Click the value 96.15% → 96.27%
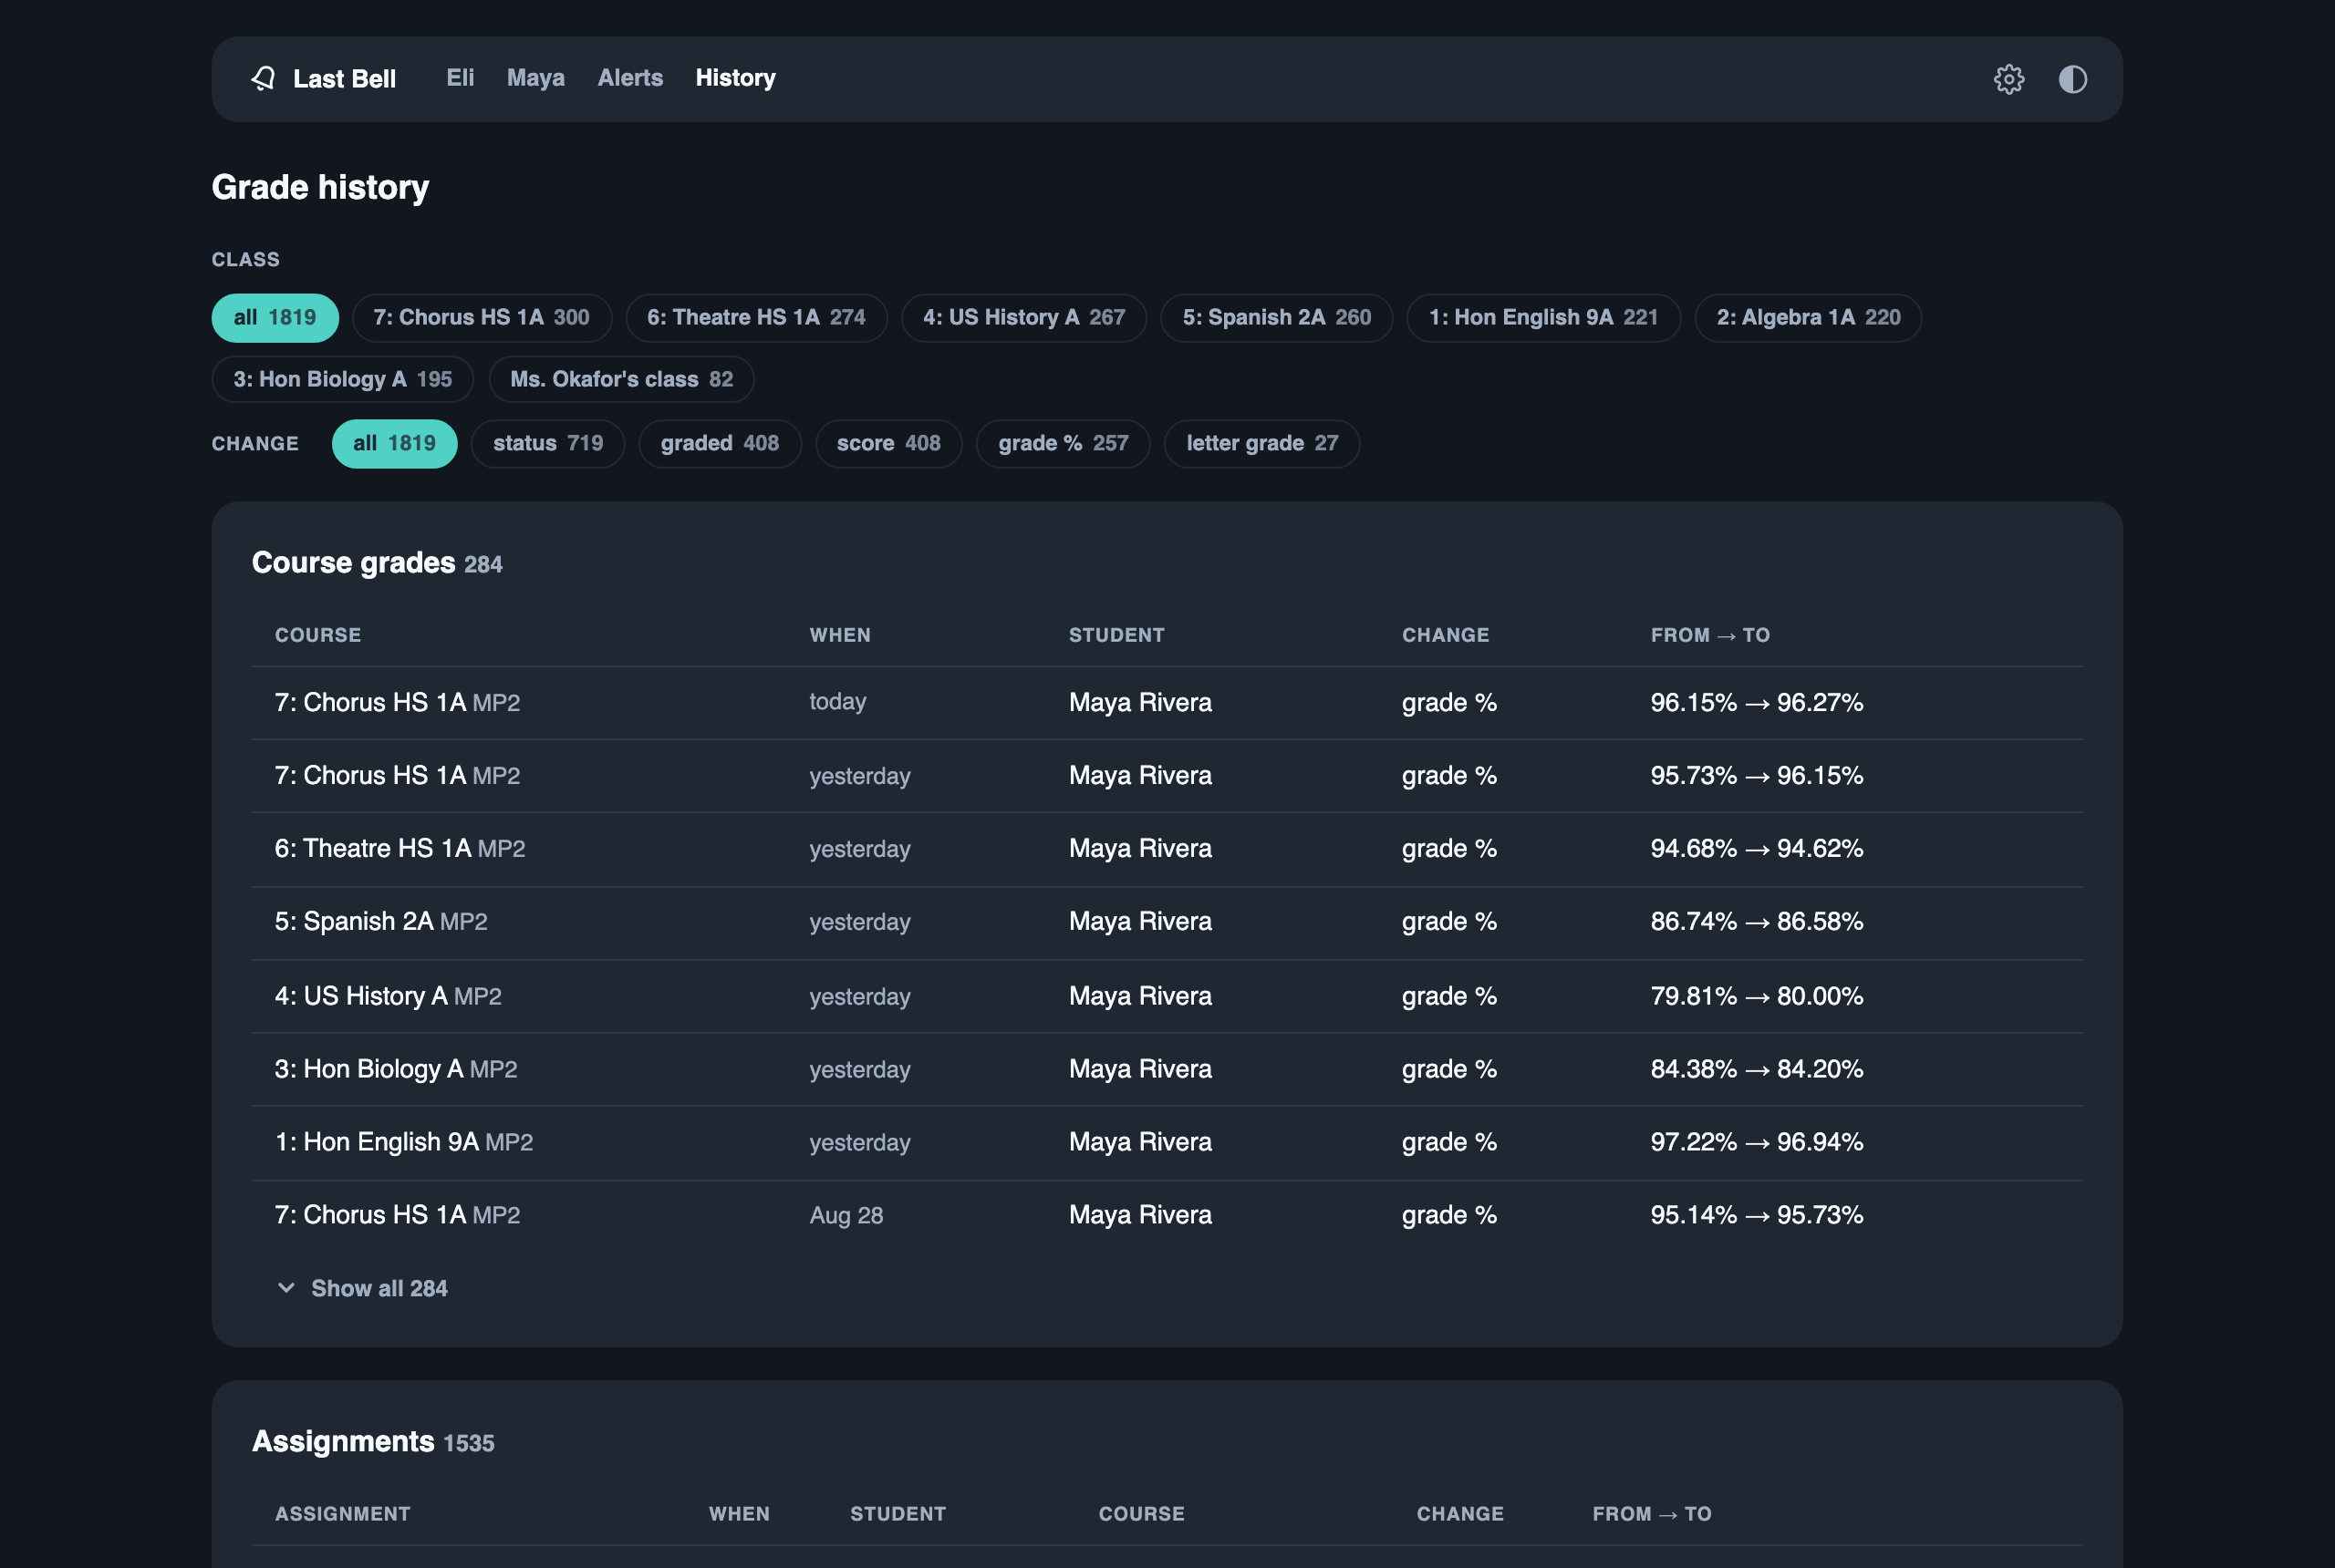The height and width of the screenshot is (1568, 2335). click(1757, 702)
